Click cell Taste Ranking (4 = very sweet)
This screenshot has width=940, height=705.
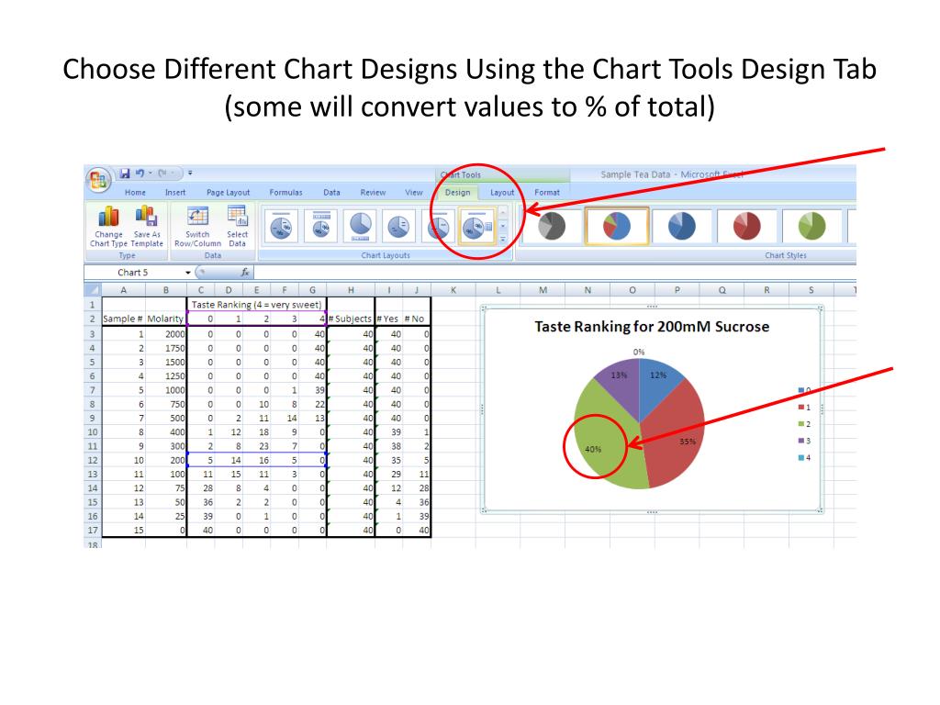[257, 305]
